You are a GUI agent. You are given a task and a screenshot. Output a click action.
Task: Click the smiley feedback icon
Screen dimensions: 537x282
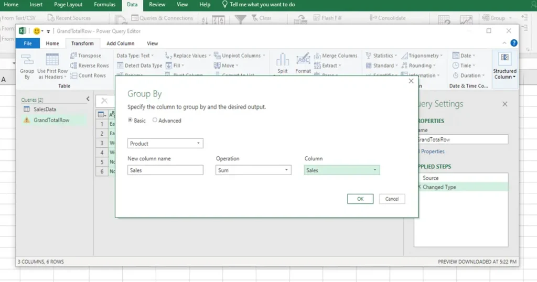pos(37,31)
